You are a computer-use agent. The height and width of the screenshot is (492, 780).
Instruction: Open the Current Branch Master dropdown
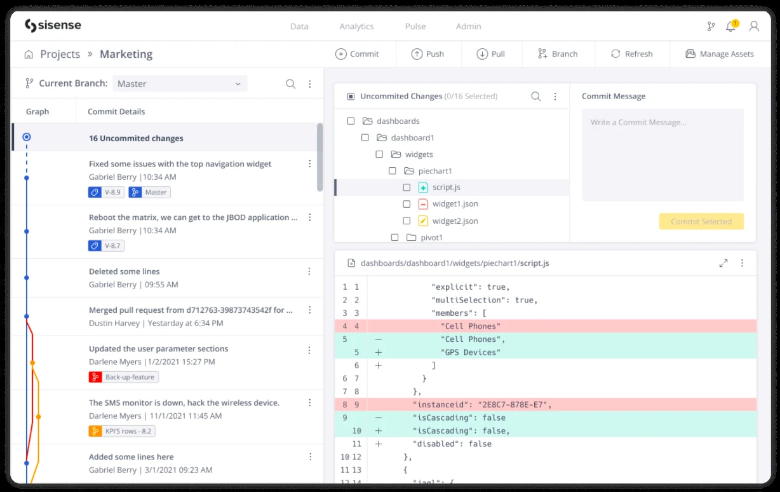[x=180, y=84]
